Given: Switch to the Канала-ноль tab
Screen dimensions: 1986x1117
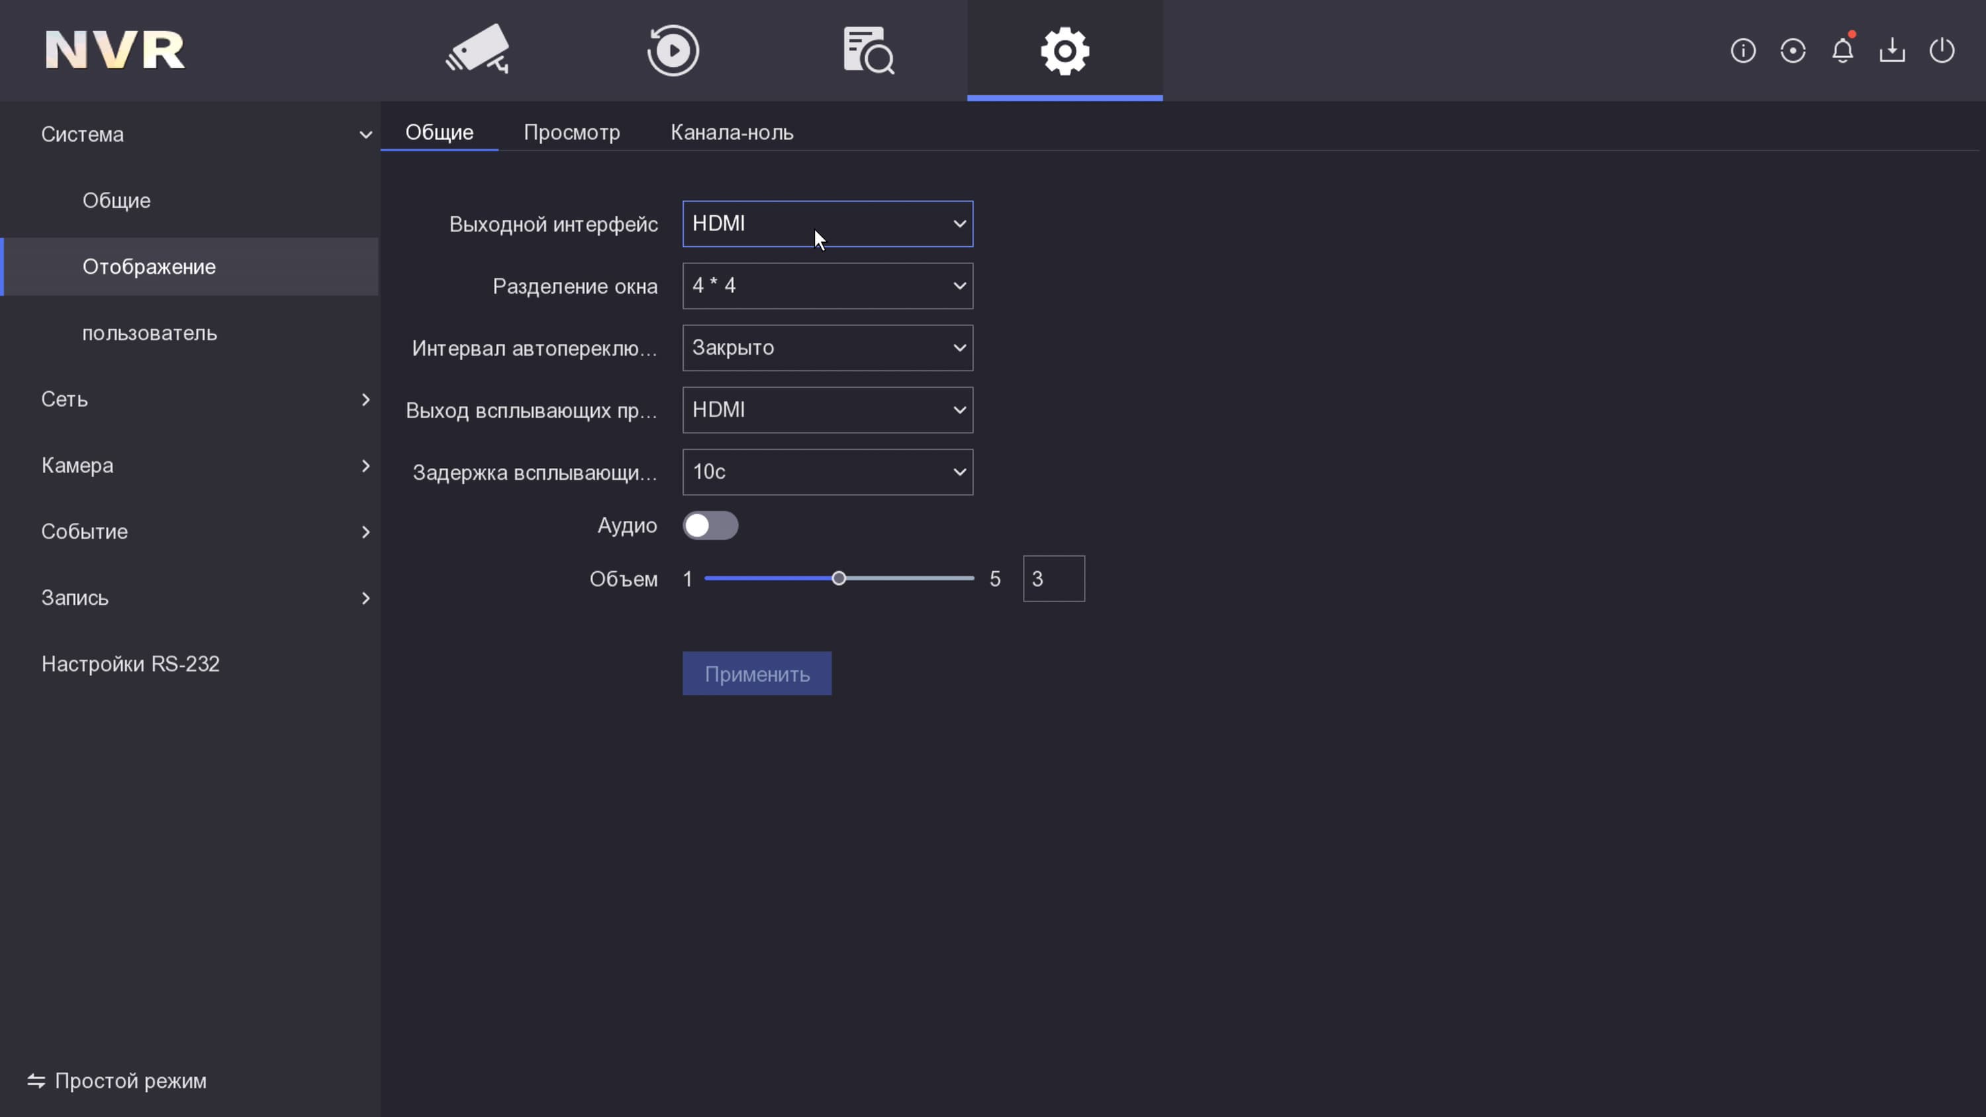Looking at the screenshot, I should coord(732,132).
